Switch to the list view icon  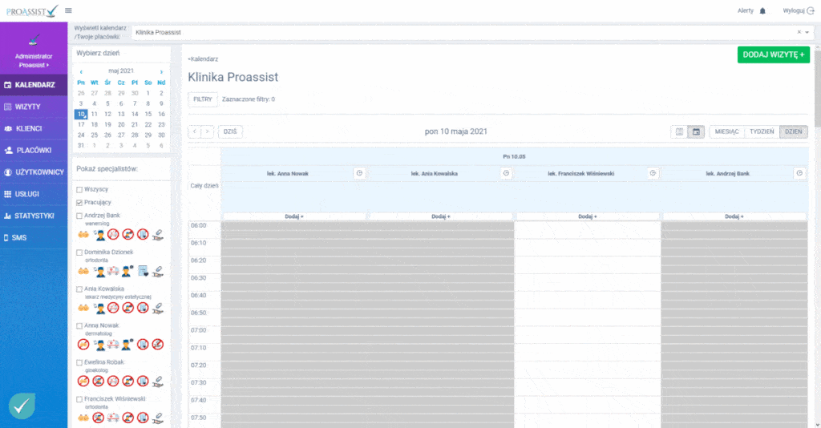[x=679, y=132]
